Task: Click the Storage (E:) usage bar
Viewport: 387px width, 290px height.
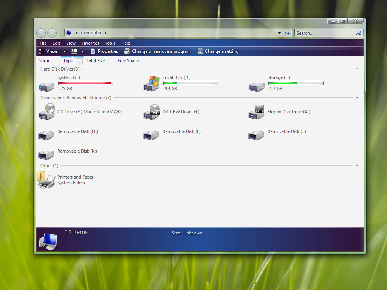Action: [296, 83]
